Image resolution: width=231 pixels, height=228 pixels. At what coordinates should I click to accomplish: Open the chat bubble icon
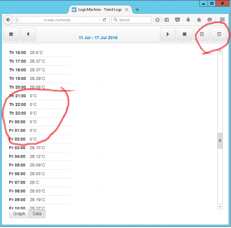[x=210, y=20]
